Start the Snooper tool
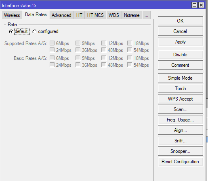Viewport: 208px width, 181px height. coord(181,151)
